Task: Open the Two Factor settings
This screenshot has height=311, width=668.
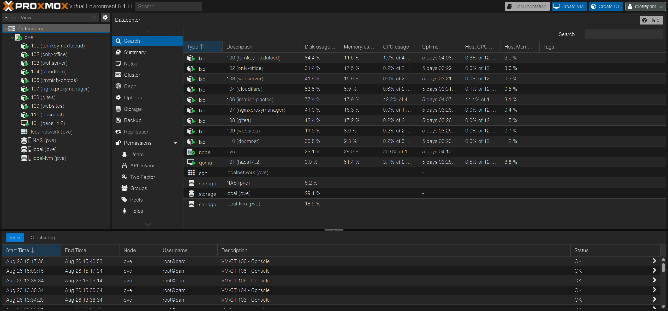Action: click(x=142, y=177)
